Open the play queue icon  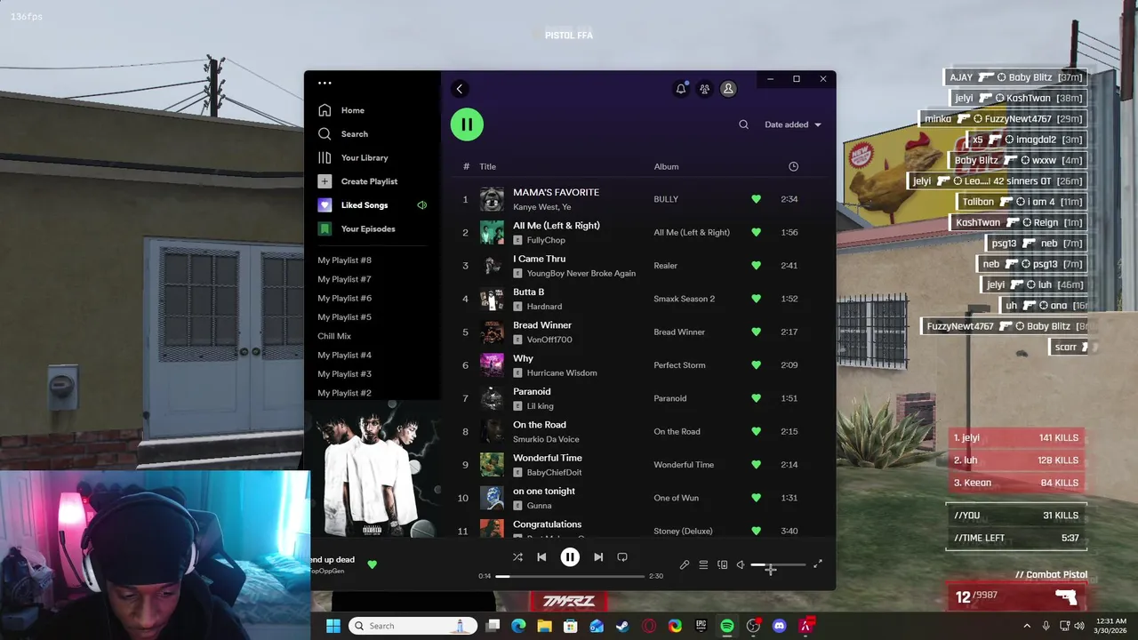point(703,564)
